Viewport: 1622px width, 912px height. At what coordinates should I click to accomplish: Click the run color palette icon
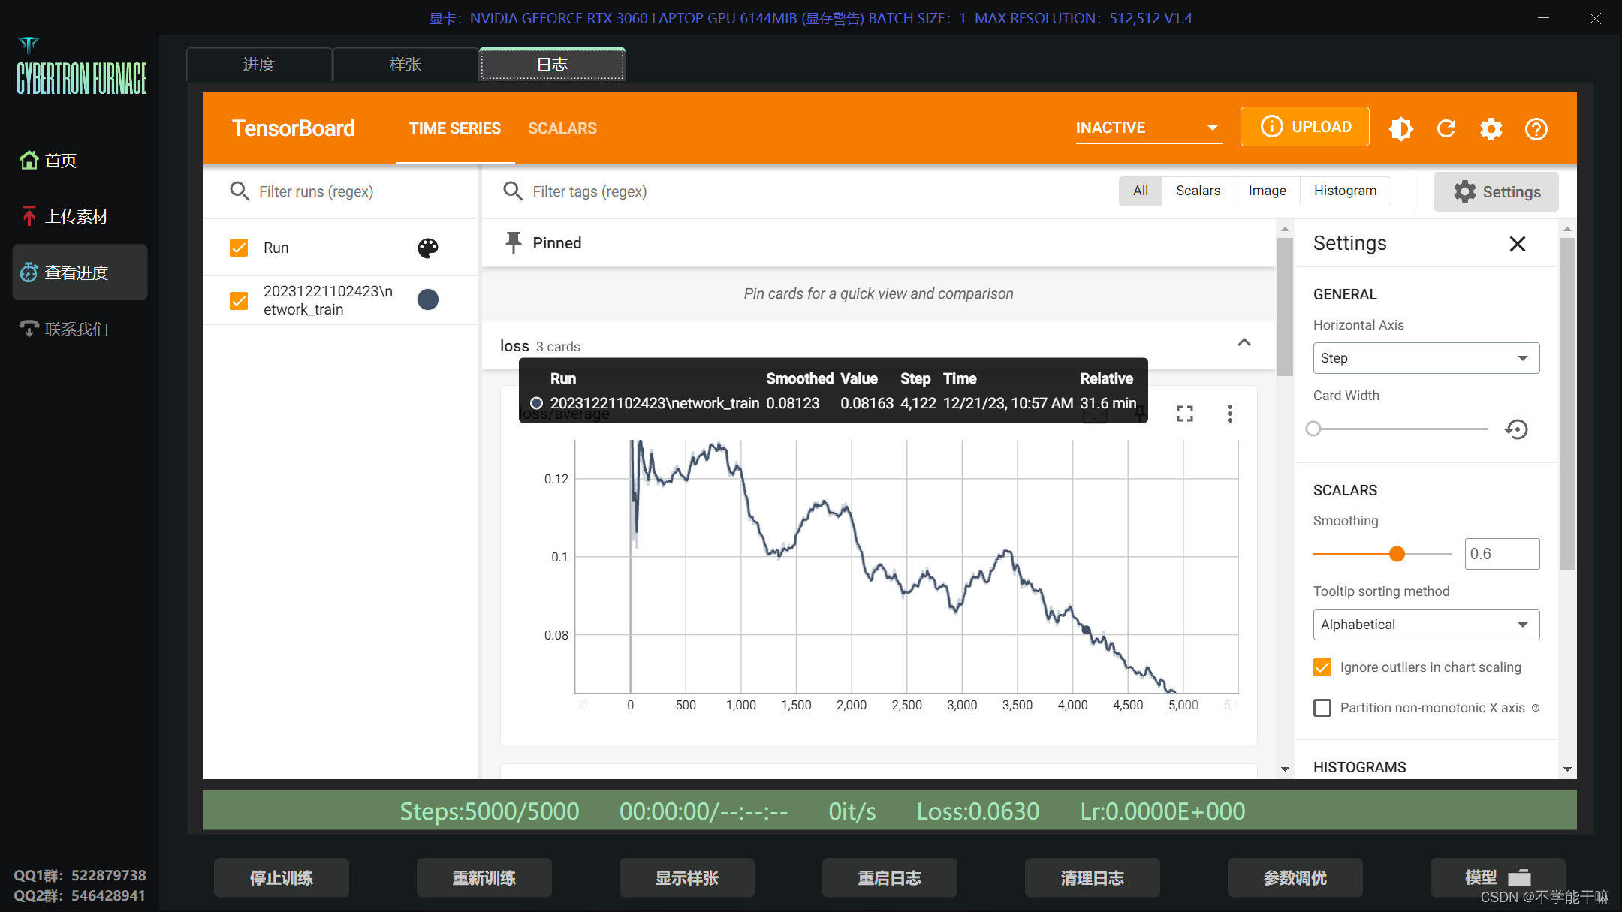click(x=428, y=248)
